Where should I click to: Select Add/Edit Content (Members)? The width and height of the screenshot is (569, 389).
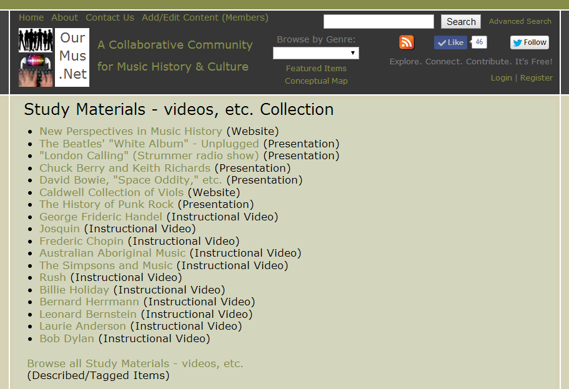(x=205, y=17)
